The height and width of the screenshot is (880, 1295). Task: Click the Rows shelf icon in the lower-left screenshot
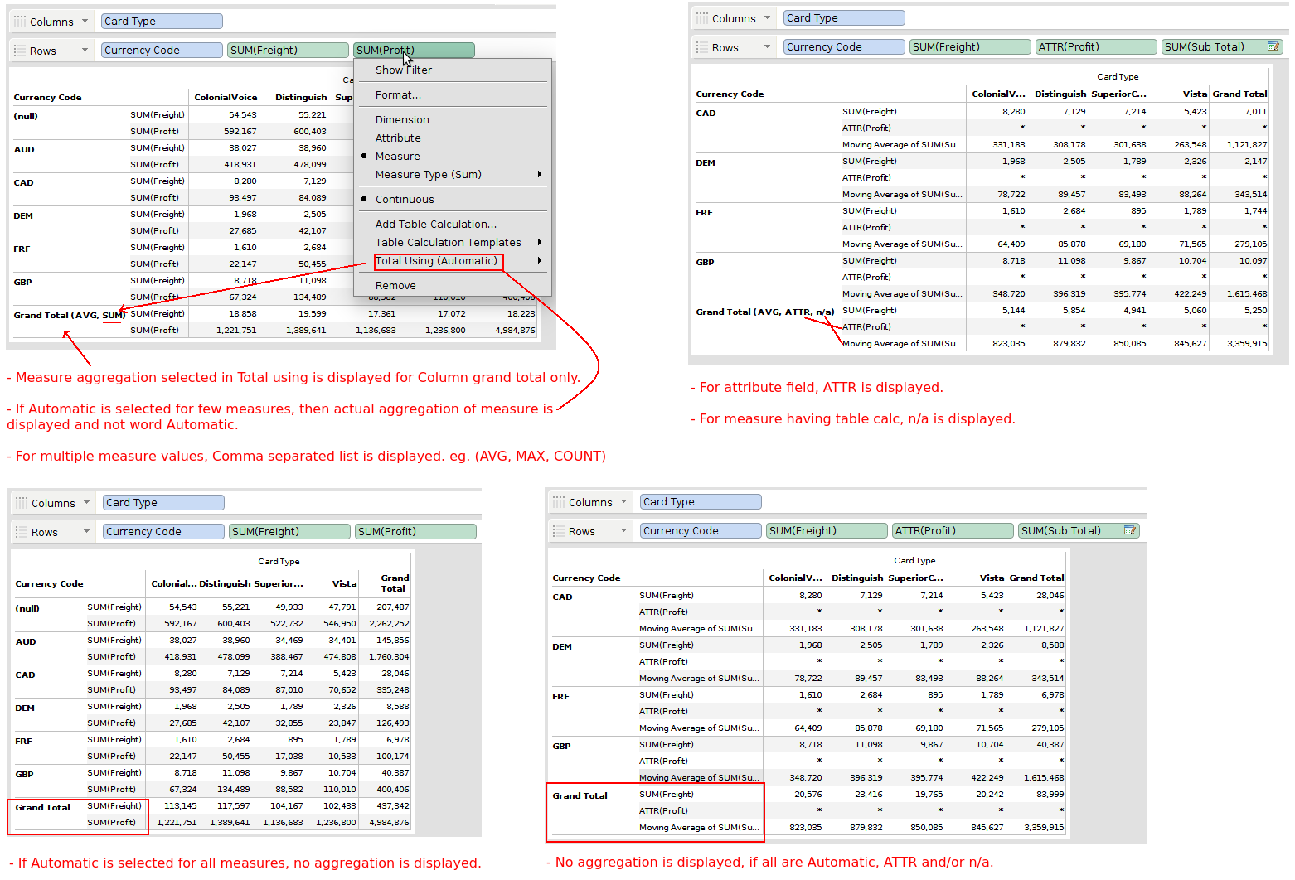coord(22,532)
